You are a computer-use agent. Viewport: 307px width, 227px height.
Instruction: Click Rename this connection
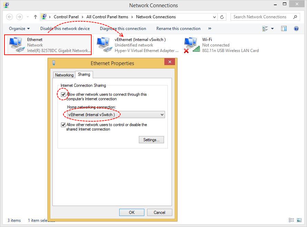click(x=178, y=29)
